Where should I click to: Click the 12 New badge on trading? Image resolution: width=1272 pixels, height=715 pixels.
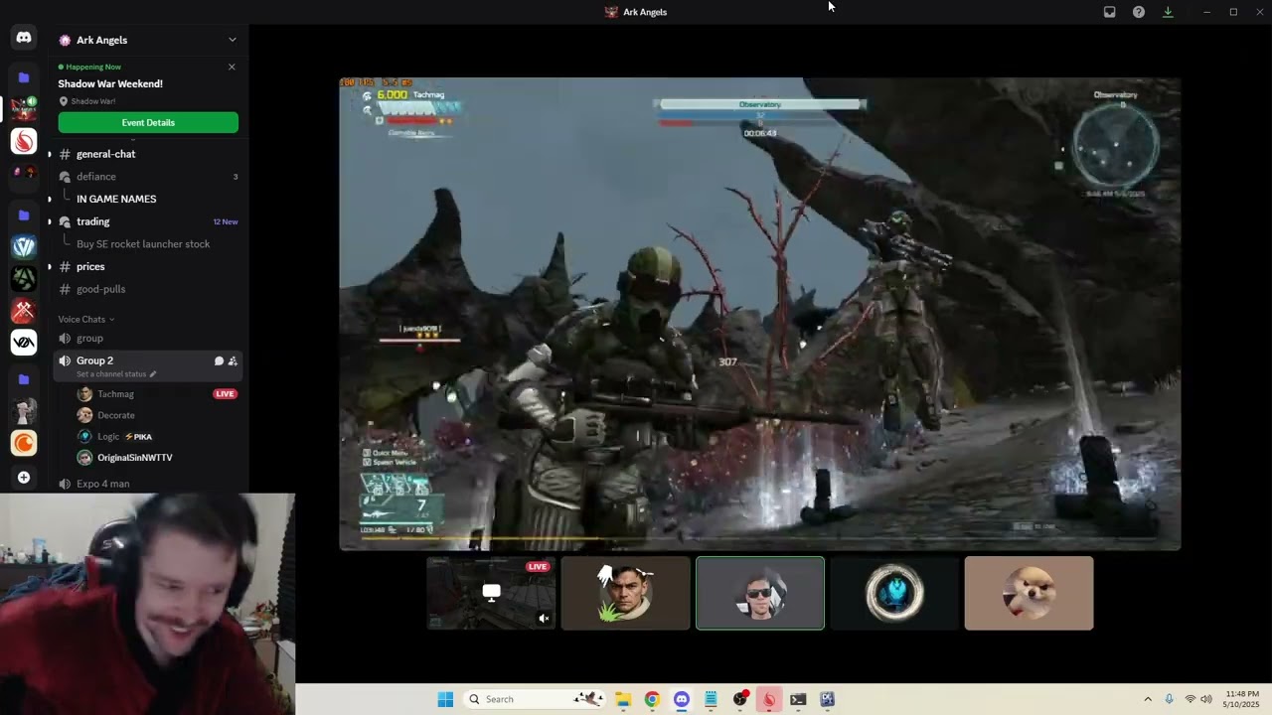pos(226,221)
